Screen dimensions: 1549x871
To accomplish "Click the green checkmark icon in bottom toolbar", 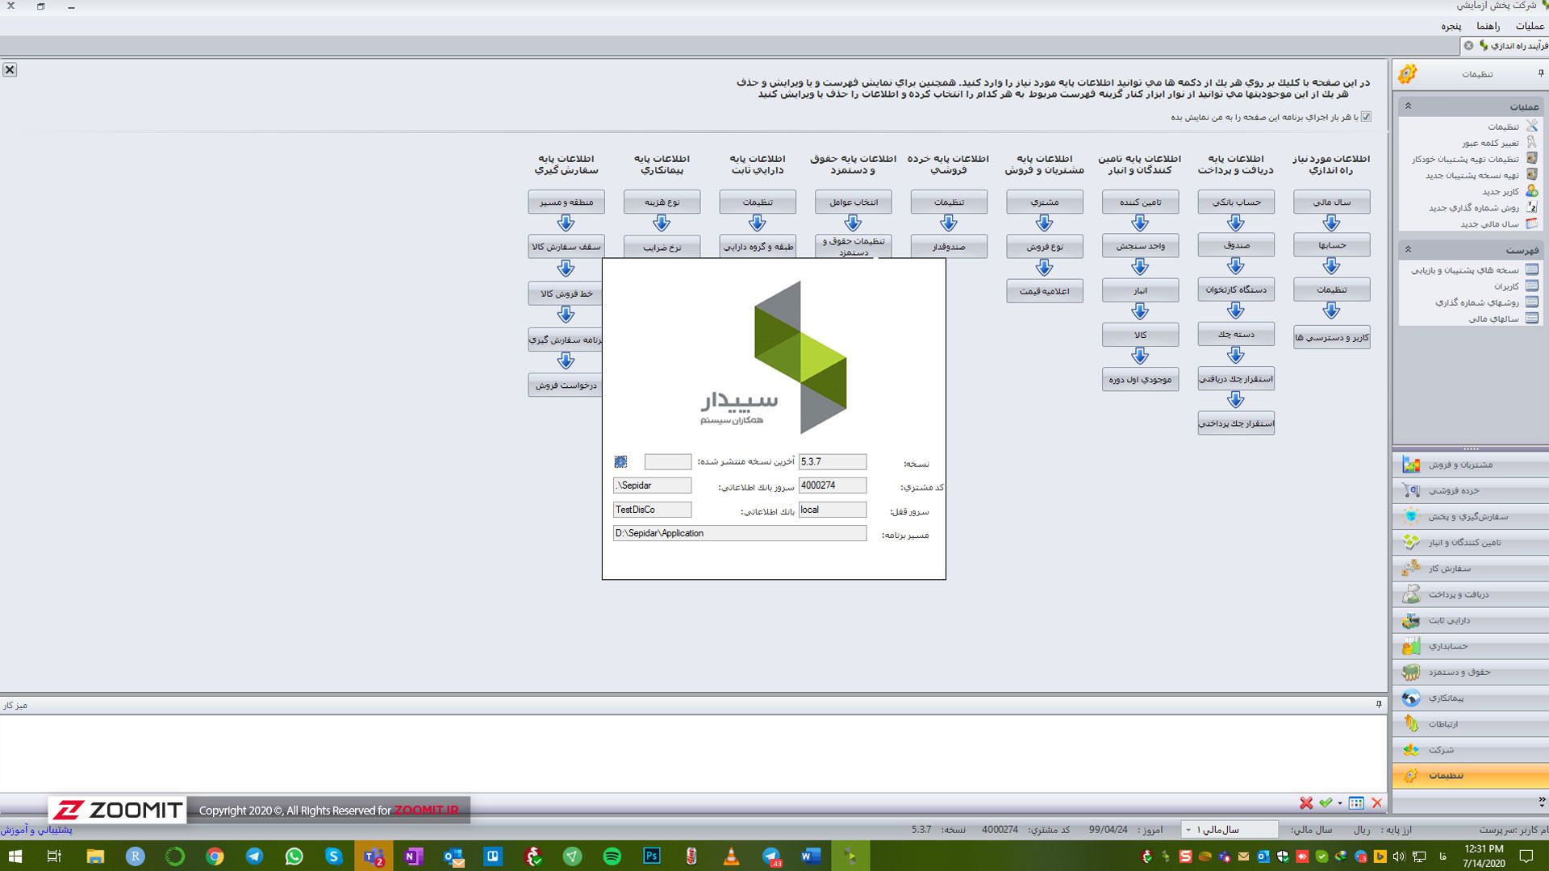I will tap(1326, 802).
